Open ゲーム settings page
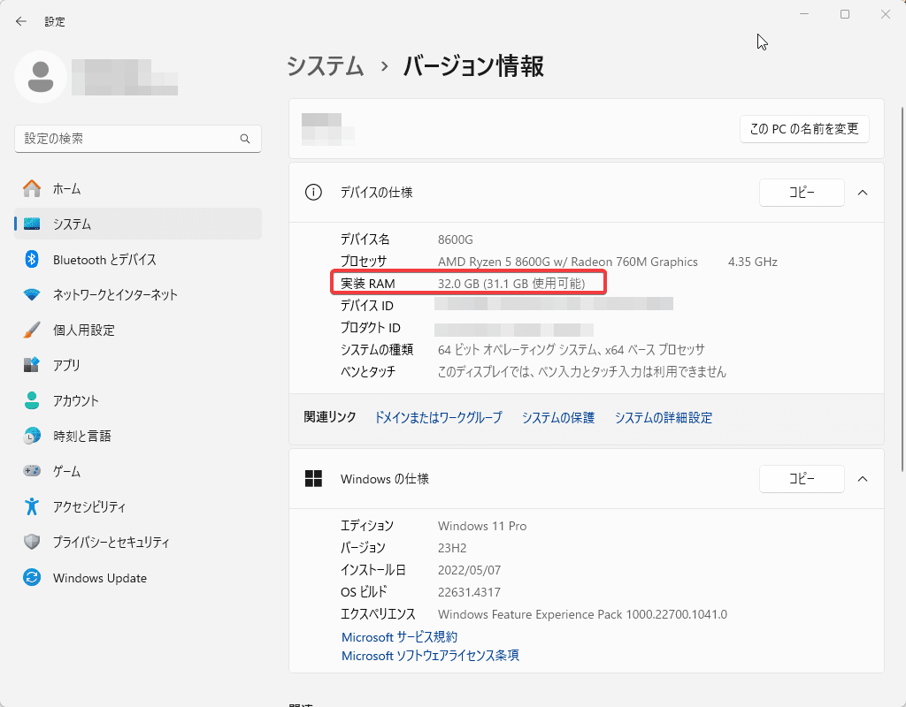 [138, 471]
